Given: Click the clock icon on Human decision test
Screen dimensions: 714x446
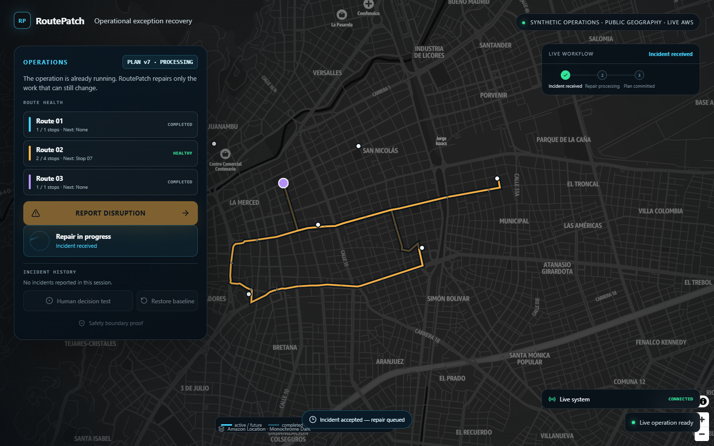Looking at the screenshot, I should (x=49, y=301).
